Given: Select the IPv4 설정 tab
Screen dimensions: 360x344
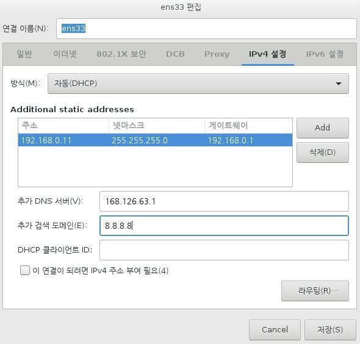Looking at the screenshot, I should tap(268, 54).
